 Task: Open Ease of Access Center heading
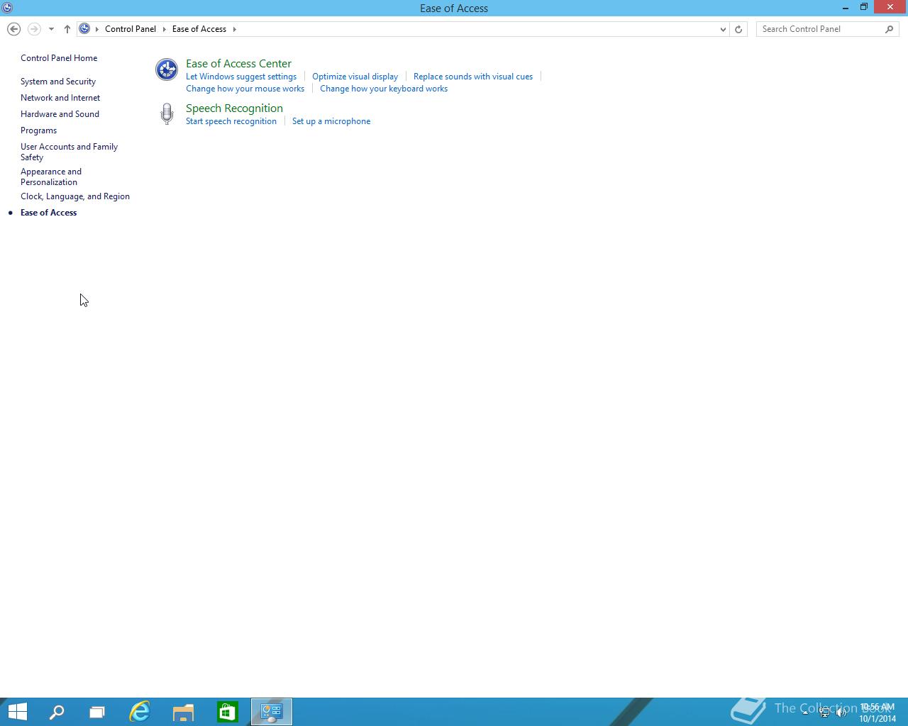tap(238, 63)
